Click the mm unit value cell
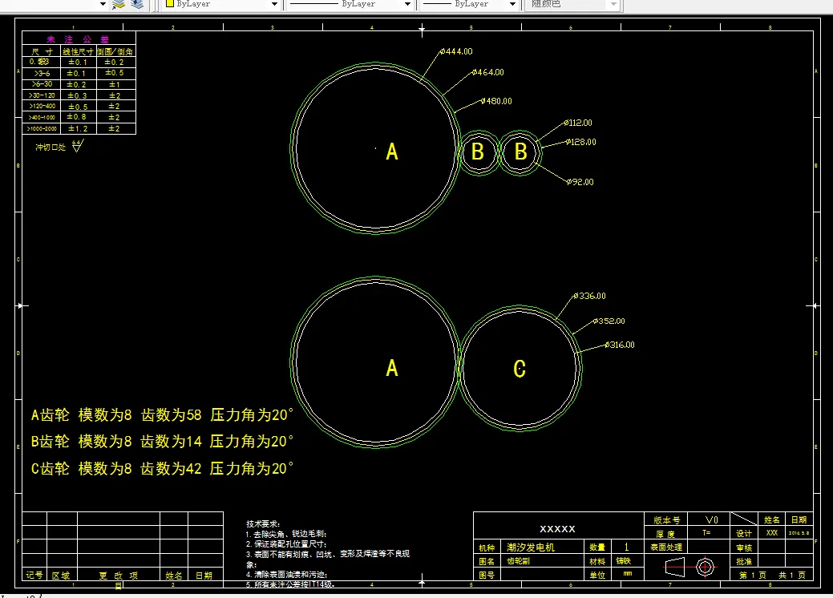The height and width of the screenshot is (598, 833). (x=628, y=574)
